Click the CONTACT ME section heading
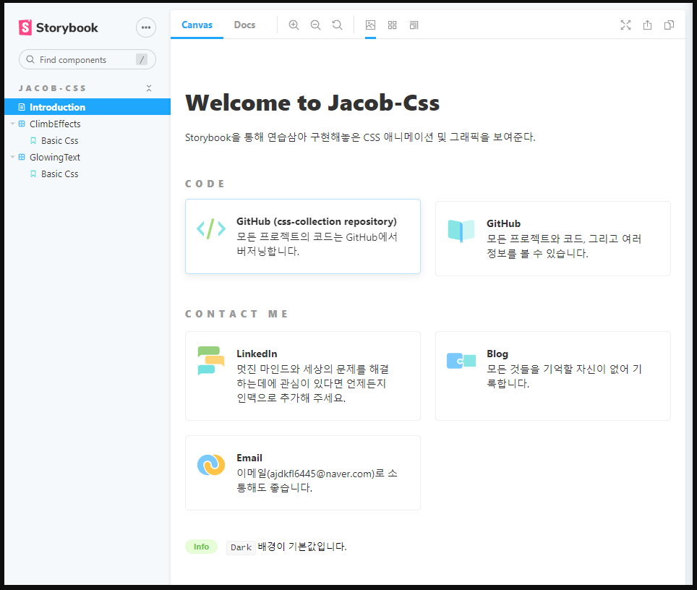Screen dimensions: 697x590 (236, 314)
